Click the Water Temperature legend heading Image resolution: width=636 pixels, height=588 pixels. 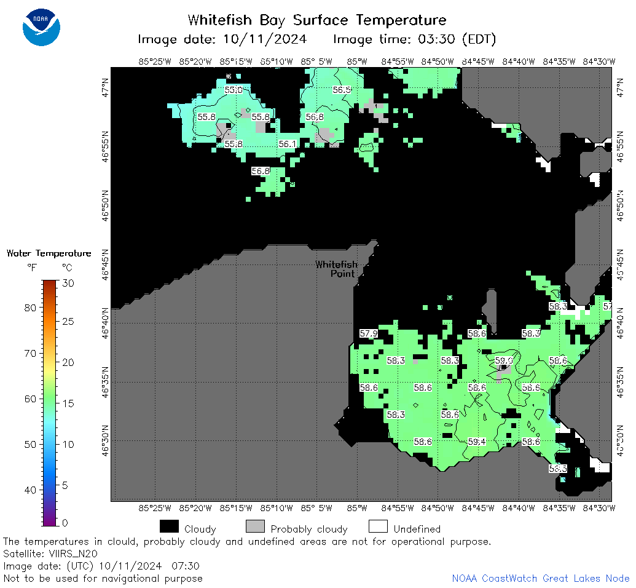[49, 253]
